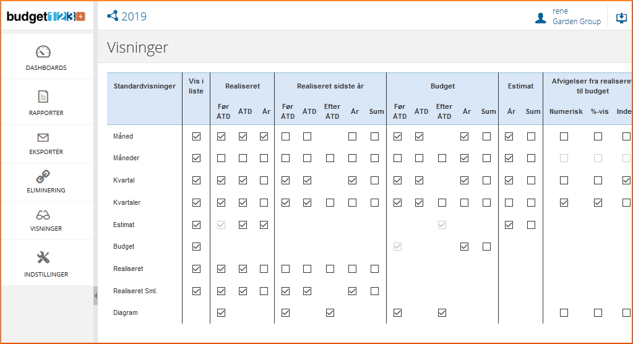Click the user profile icon
Viewport: 633px width, 344px height.
[x=540, y=17]
